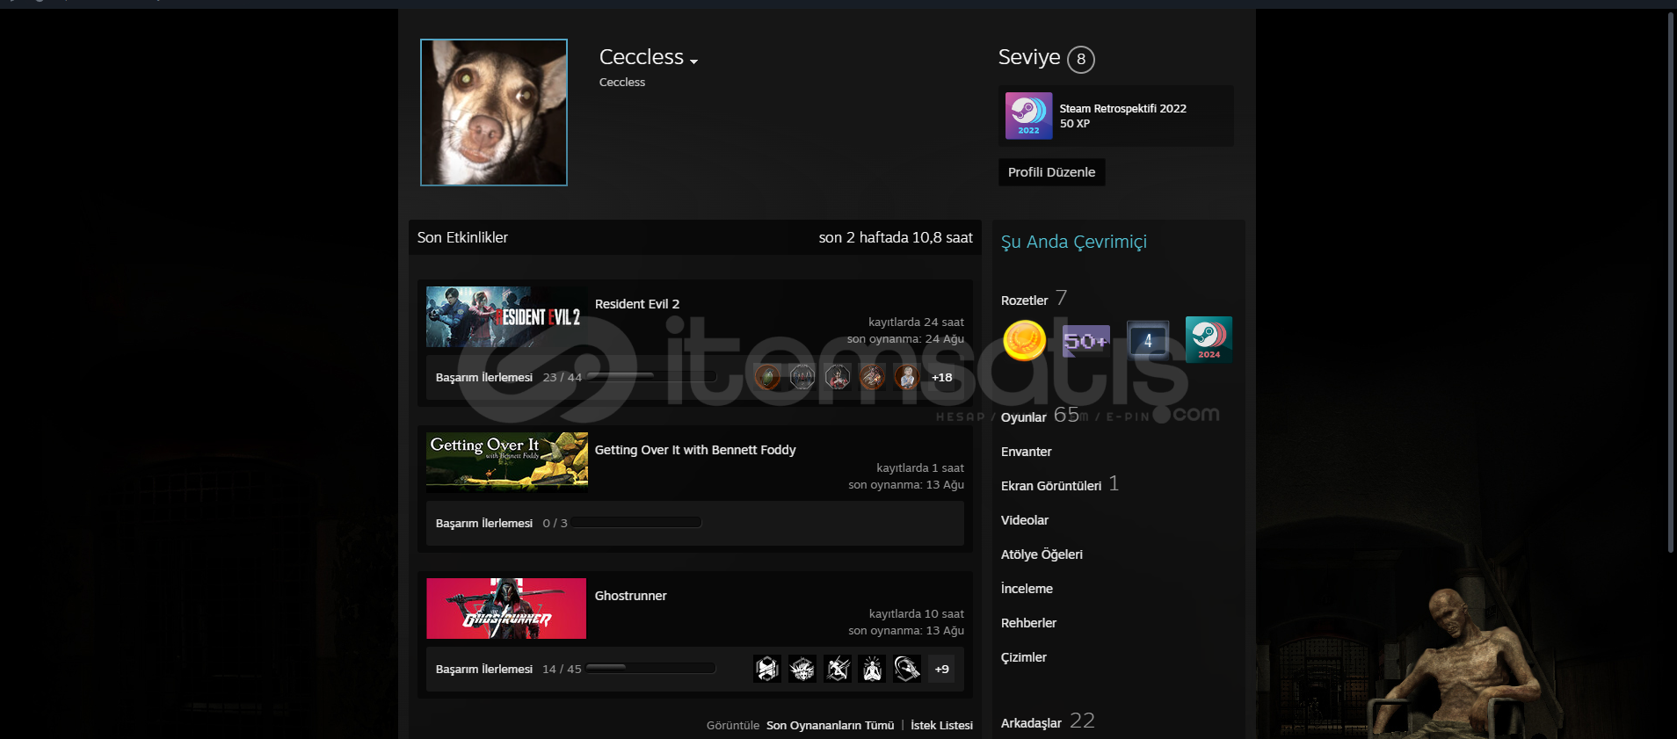This screenshot has width=1677, height=739.
Task: Click Resident Evil 2 Başarım İlerlemesi progress bar
Action: [651, 377]
